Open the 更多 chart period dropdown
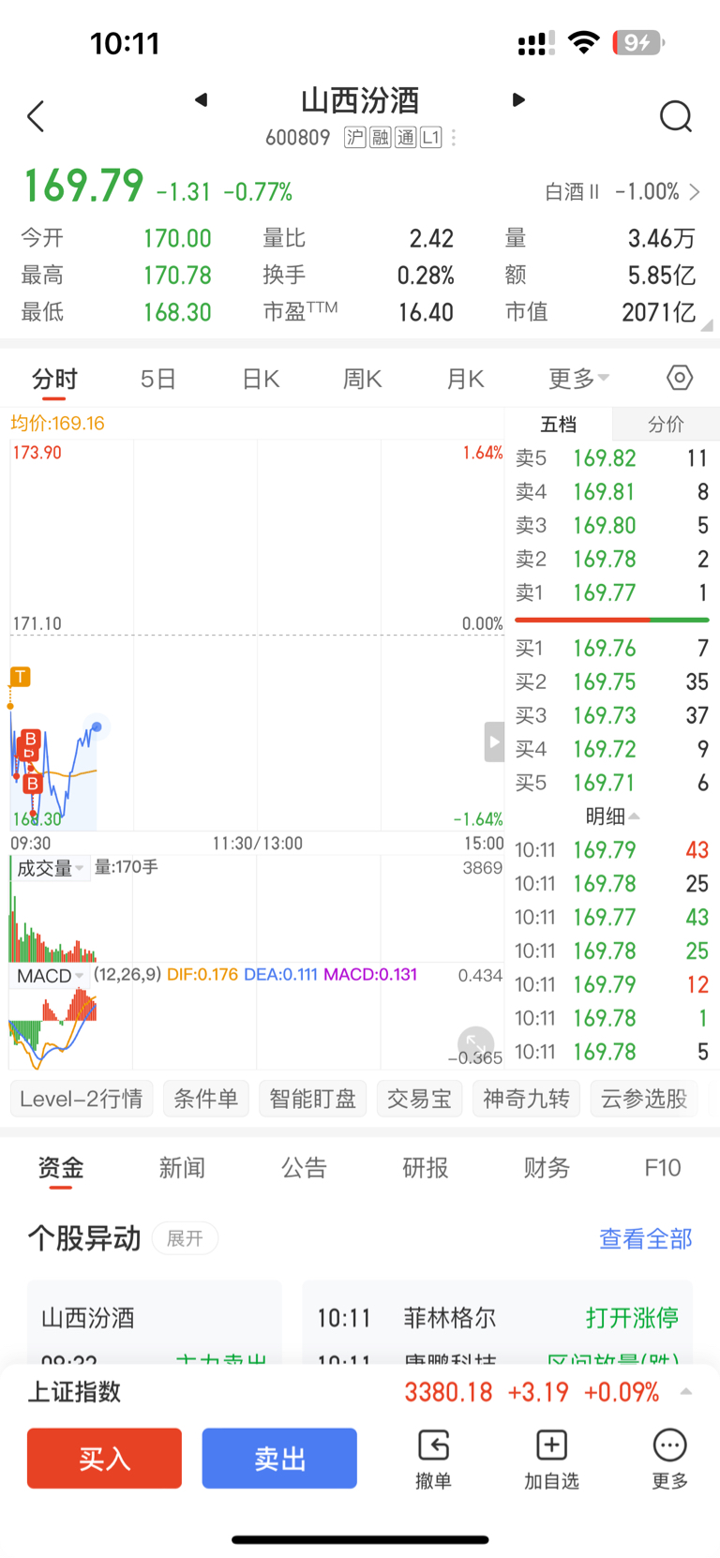720x1558 pixels. pyautogui.click(x=578, y=379)
